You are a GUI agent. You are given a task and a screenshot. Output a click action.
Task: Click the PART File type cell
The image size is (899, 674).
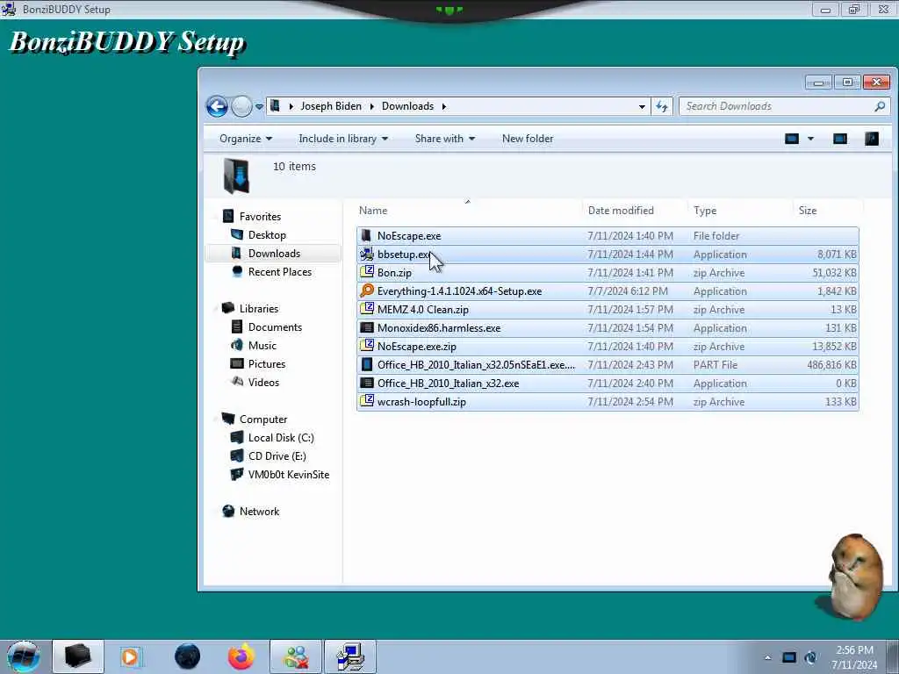pos(715,364)
